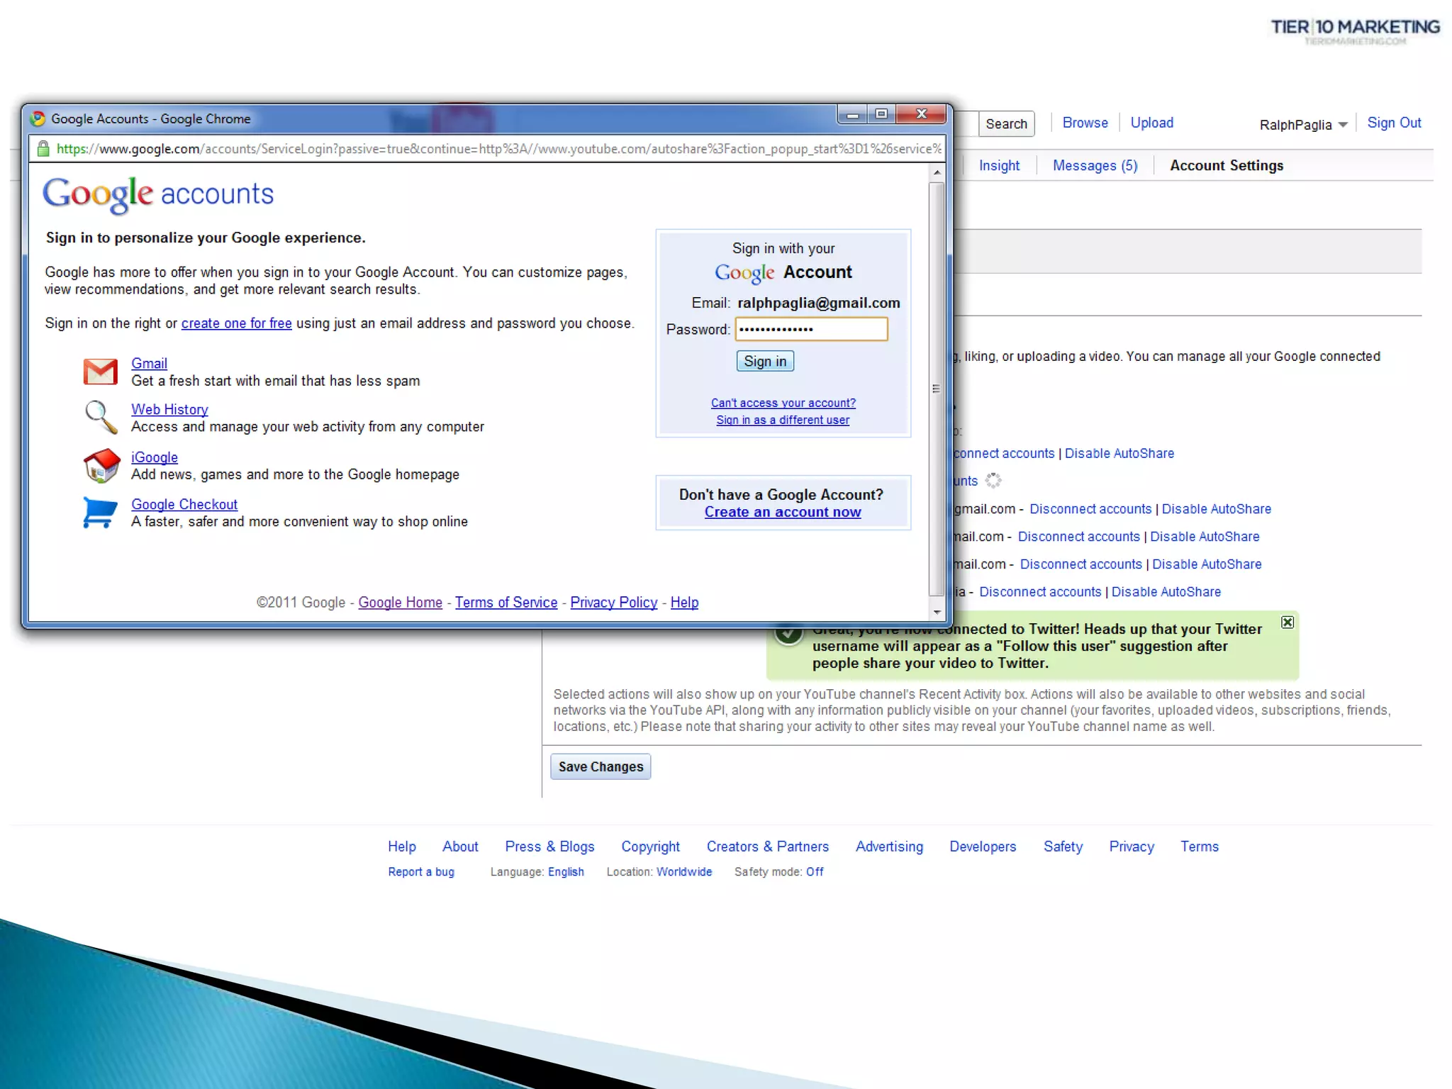Click the Web History magnifier icon
The image size is (1452, 1089).
click(x=100, y=417)
